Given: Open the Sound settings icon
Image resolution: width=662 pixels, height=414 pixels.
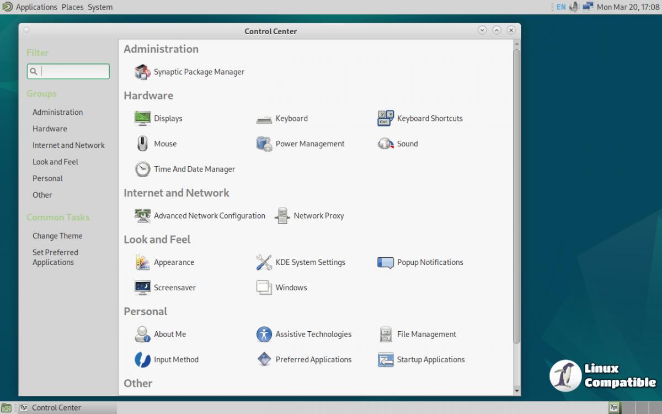Looking at the screenshot, I should (386, 144).
